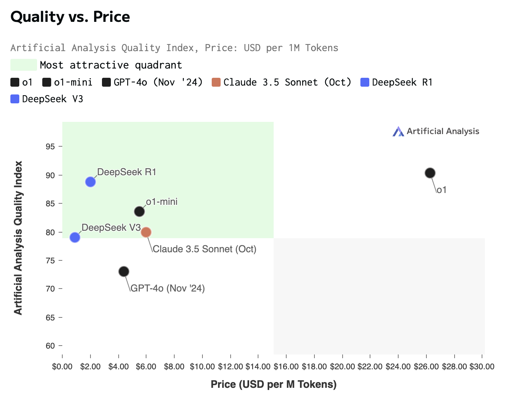Select the Claude 3.5 Sonnet data point
The image size is (505, 403).
pyautogui.click(x=146, y=232)
